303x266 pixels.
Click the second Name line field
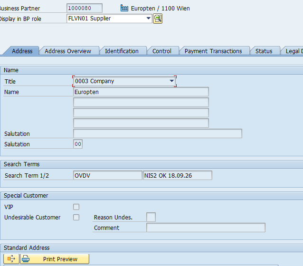(x=141, y=102)
